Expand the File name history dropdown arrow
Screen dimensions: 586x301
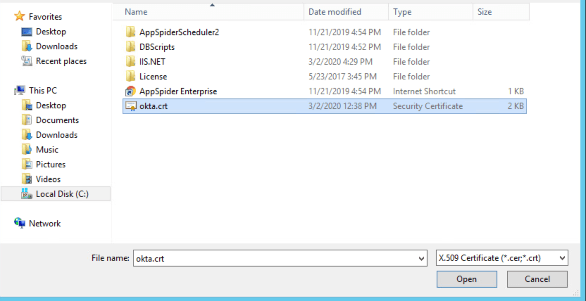click(x=421, y=258)
